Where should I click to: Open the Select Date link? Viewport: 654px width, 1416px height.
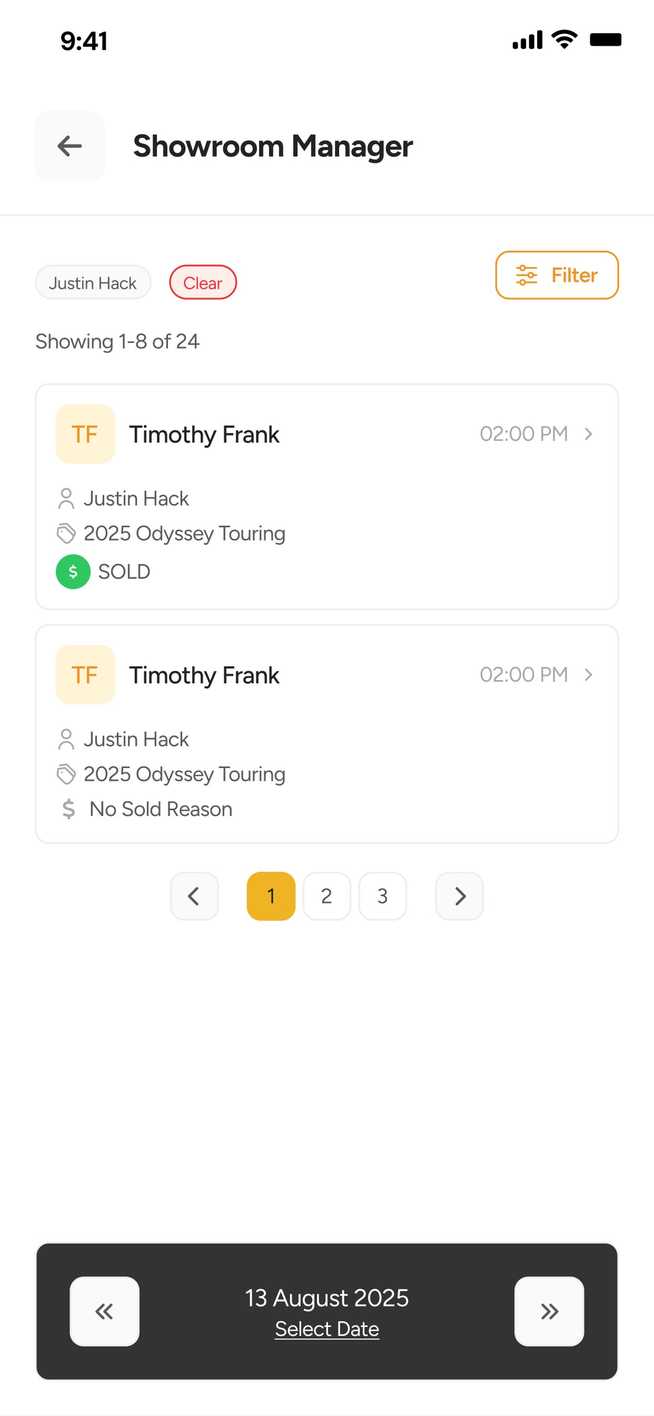pos(327,1329)
